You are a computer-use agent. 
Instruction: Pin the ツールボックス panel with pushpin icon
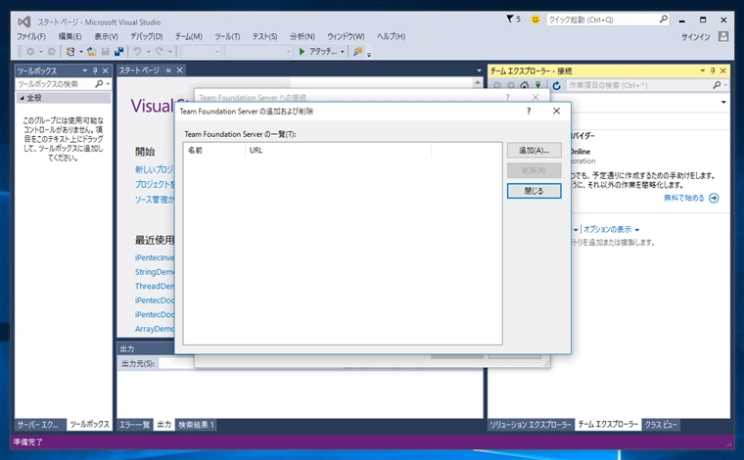[x=95, y=70]
